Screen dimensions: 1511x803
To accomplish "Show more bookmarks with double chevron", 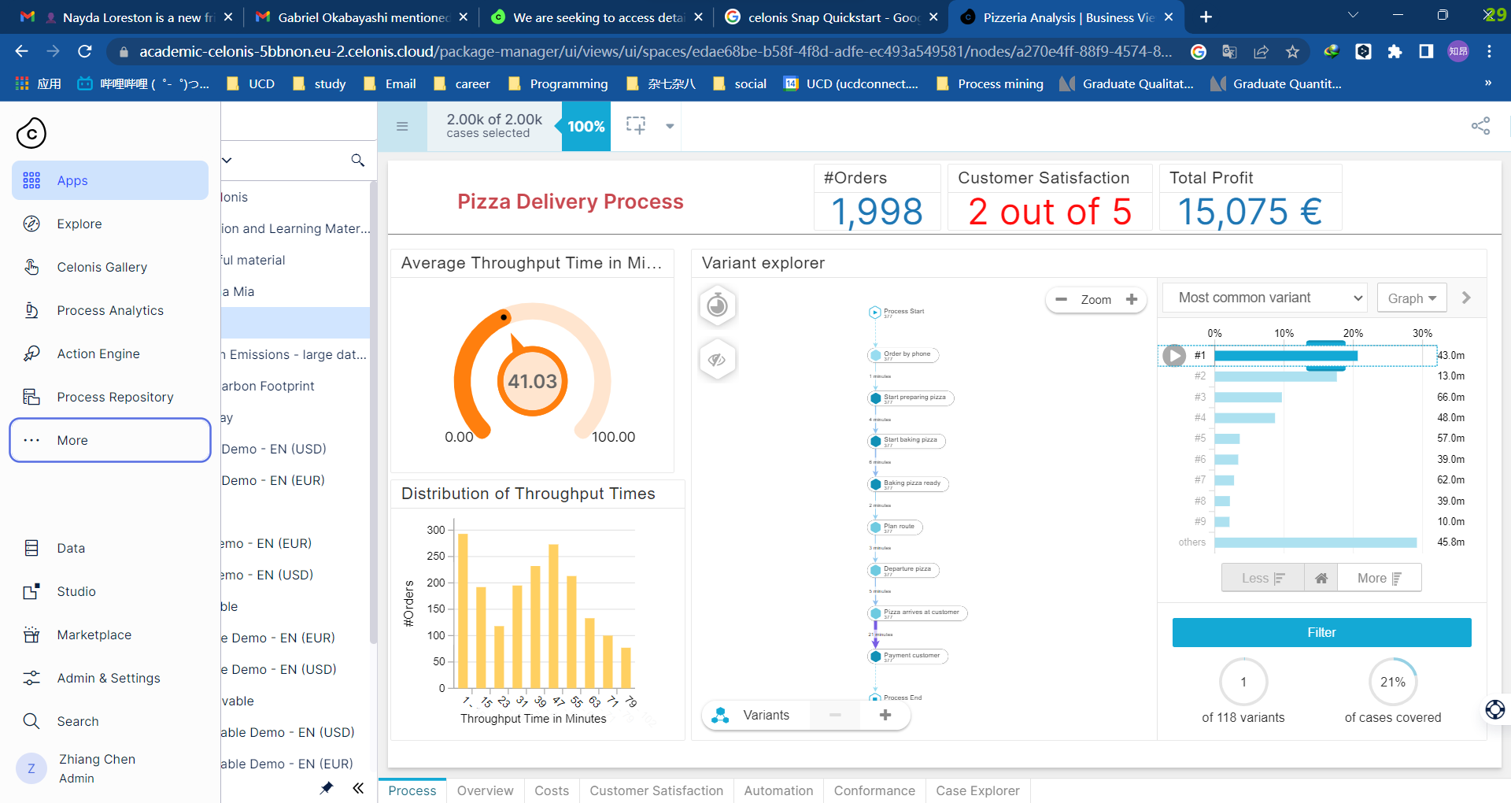I will pos(1487,83).
